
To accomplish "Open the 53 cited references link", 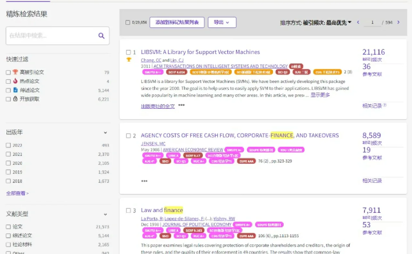I will 367,225.
